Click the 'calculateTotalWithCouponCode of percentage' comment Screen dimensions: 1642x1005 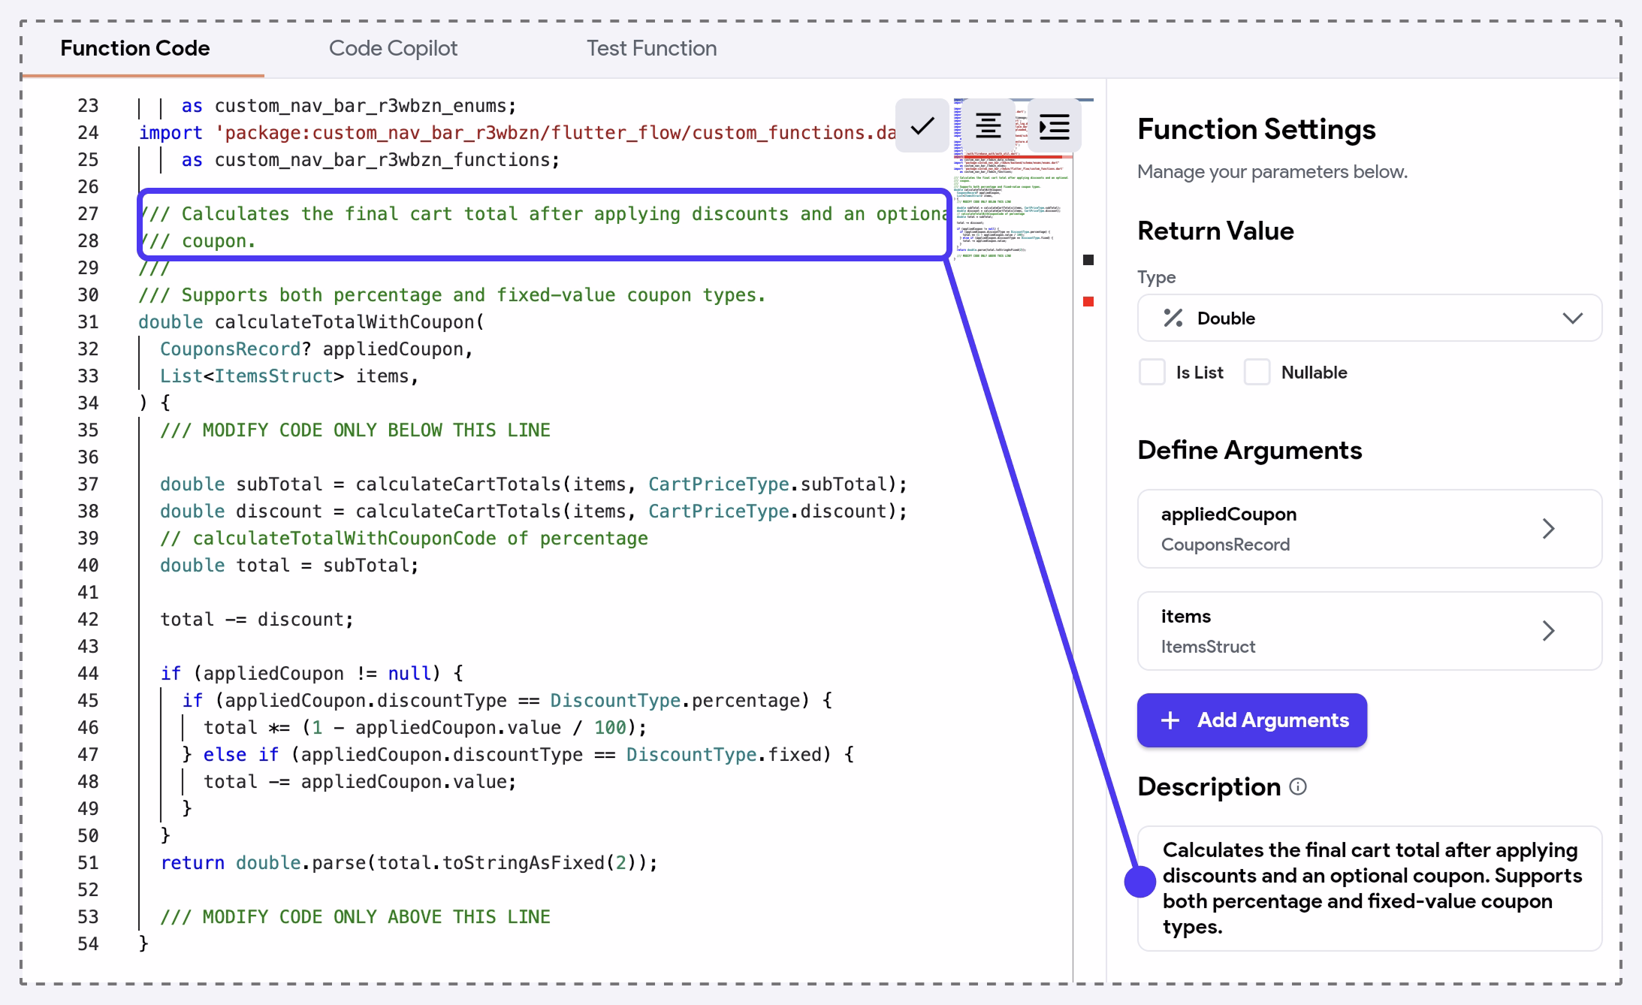tap(403, 539)
